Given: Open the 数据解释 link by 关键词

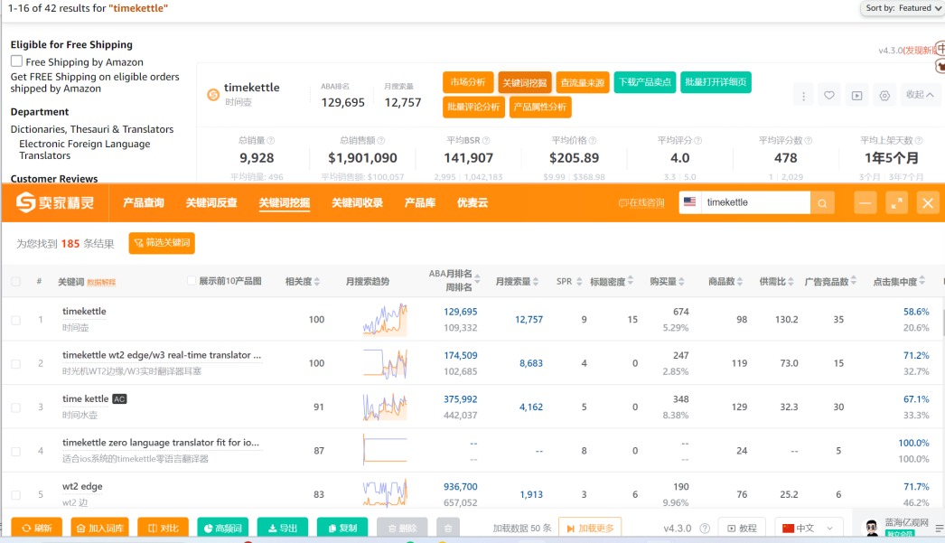Looking at the screenshot, I should pyautogui.click(x=101, y=282).
